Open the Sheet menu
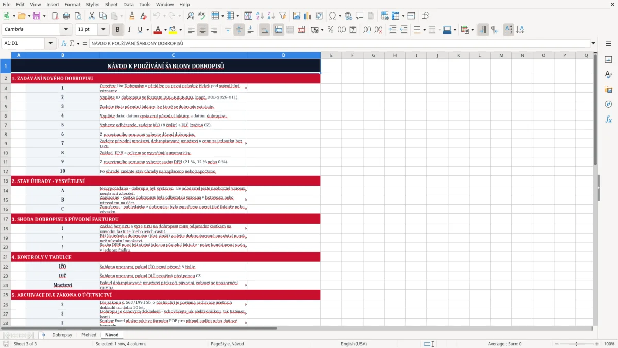 point(111,4)
